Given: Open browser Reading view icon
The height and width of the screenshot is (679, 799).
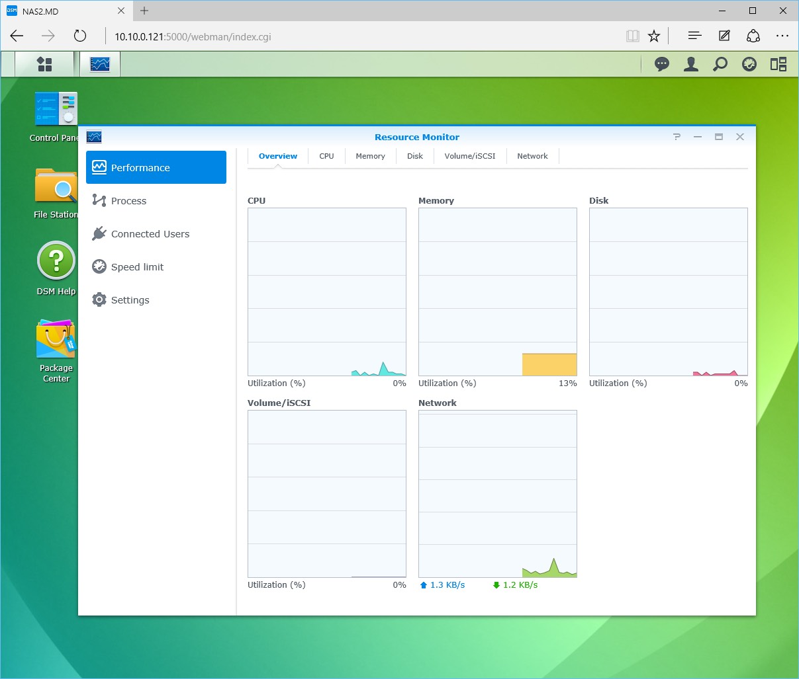Looking at the screenshot, I should point(633,36).
